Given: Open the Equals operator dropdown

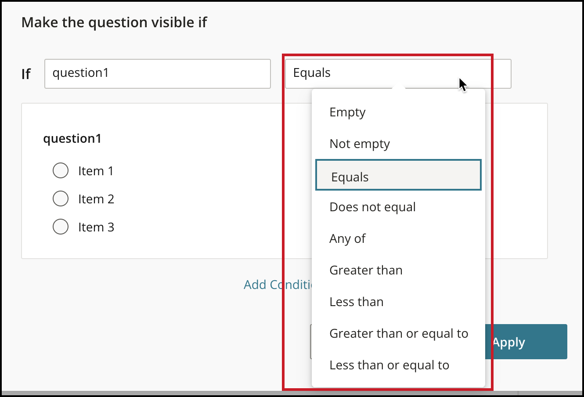Looking at the screenshot, I should (398, 74).
